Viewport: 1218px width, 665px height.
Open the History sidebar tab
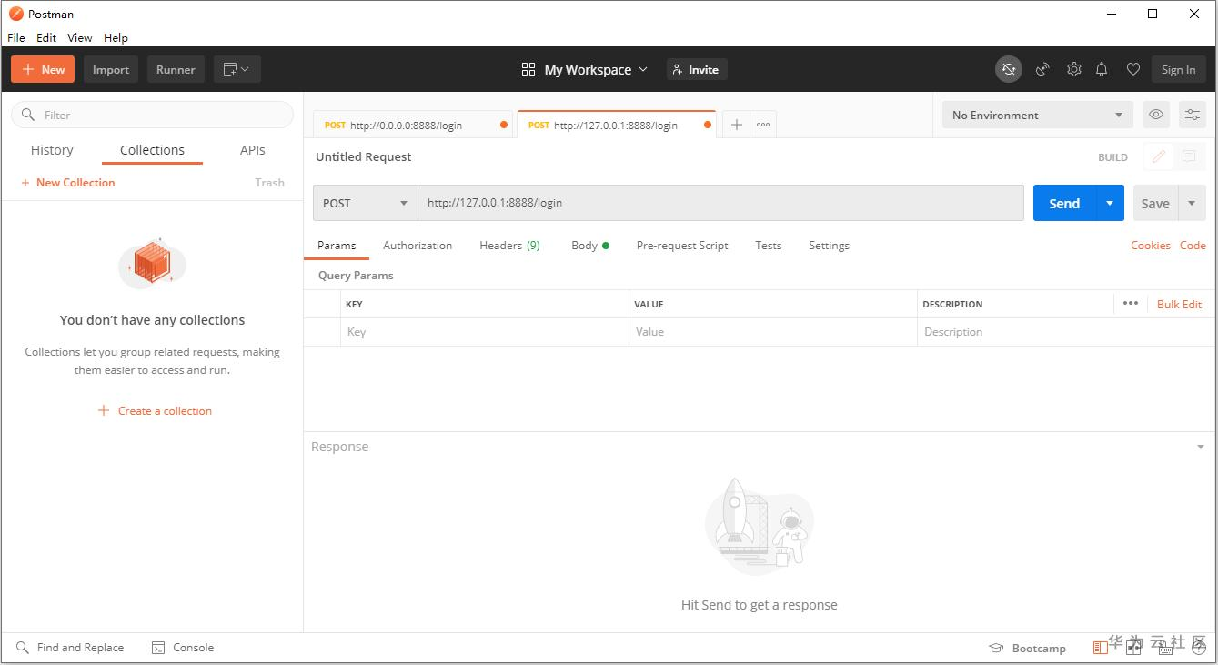[52, 151]
